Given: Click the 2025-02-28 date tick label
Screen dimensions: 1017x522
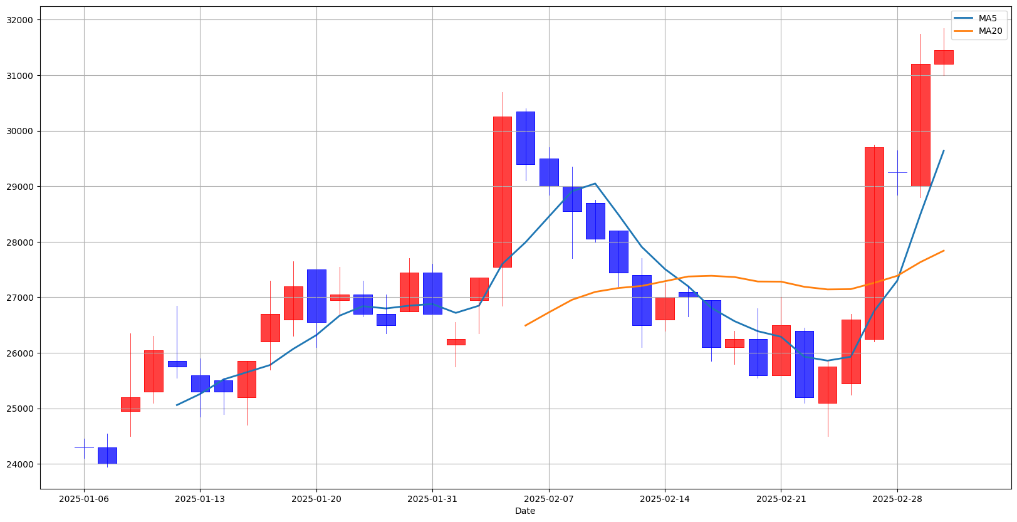Looking at the screenshot, I should pos(897,499).
